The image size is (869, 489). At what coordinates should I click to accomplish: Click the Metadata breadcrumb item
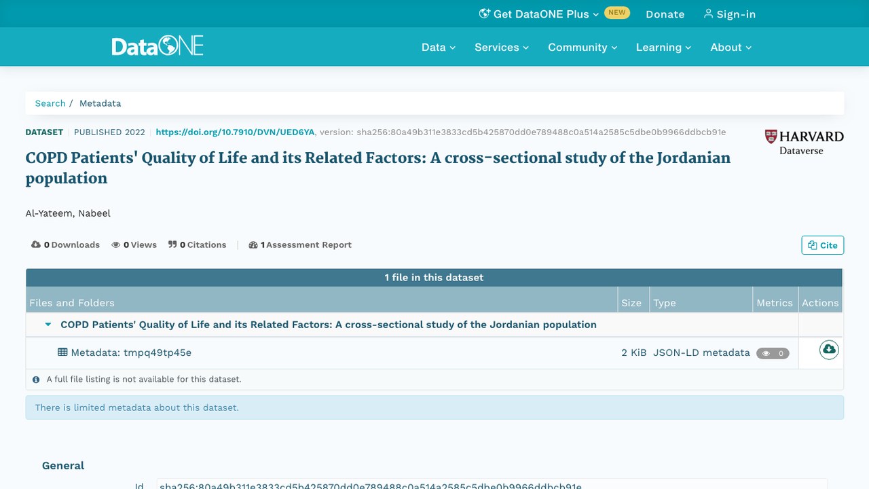100,103
